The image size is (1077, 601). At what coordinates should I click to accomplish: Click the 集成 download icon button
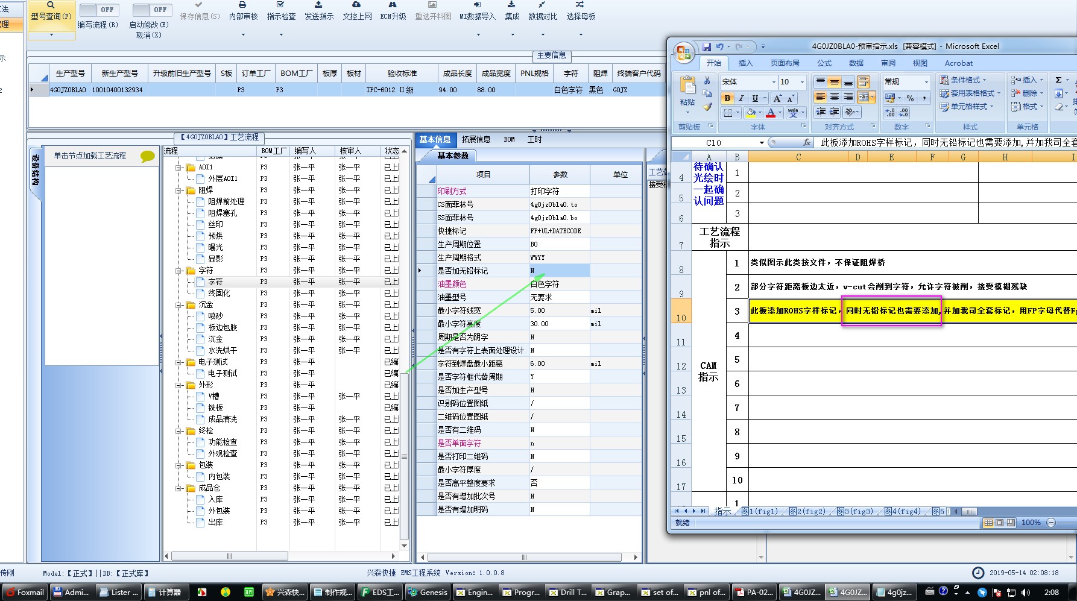(512, 11)
